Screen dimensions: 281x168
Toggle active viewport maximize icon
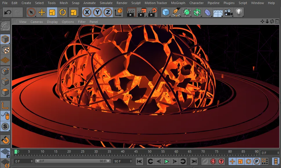[277, 22]
